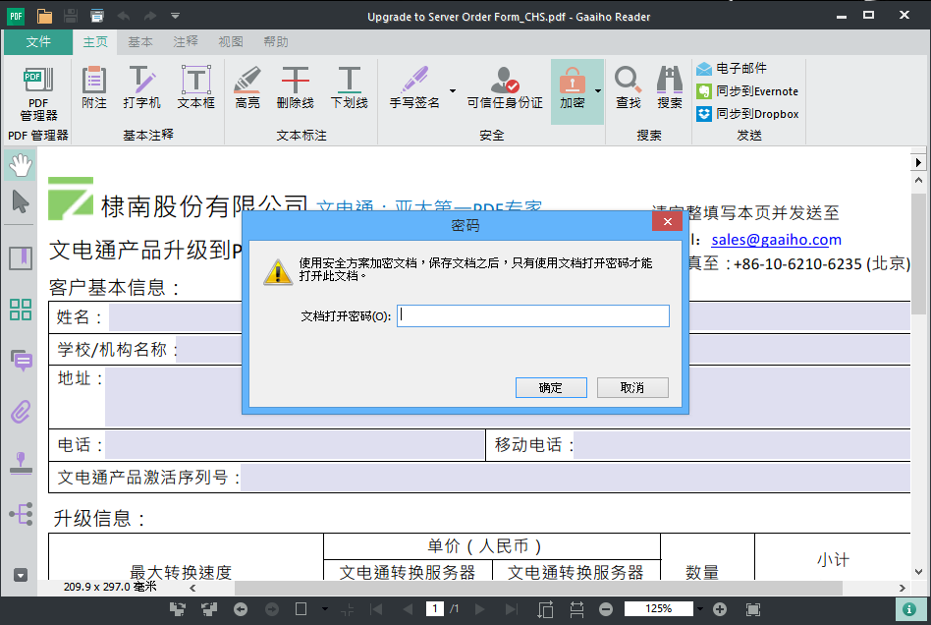Confirm the password dialog with 确定
Viewport: 931px width, 625px height.
551,387
